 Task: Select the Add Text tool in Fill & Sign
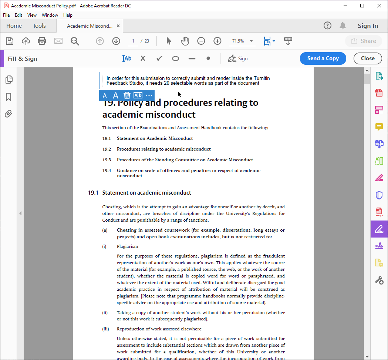click(x=127, y=58)
